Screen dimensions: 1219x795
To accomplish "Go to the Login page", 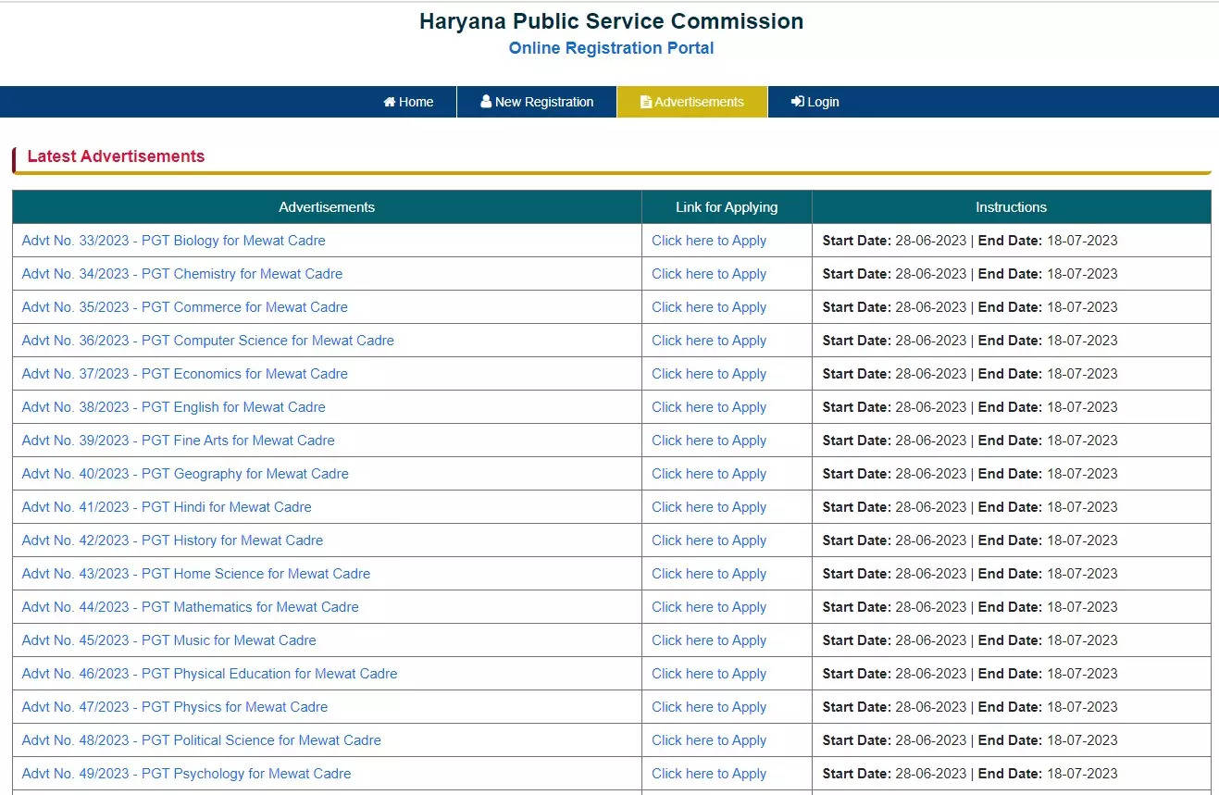I will (815, 102).
